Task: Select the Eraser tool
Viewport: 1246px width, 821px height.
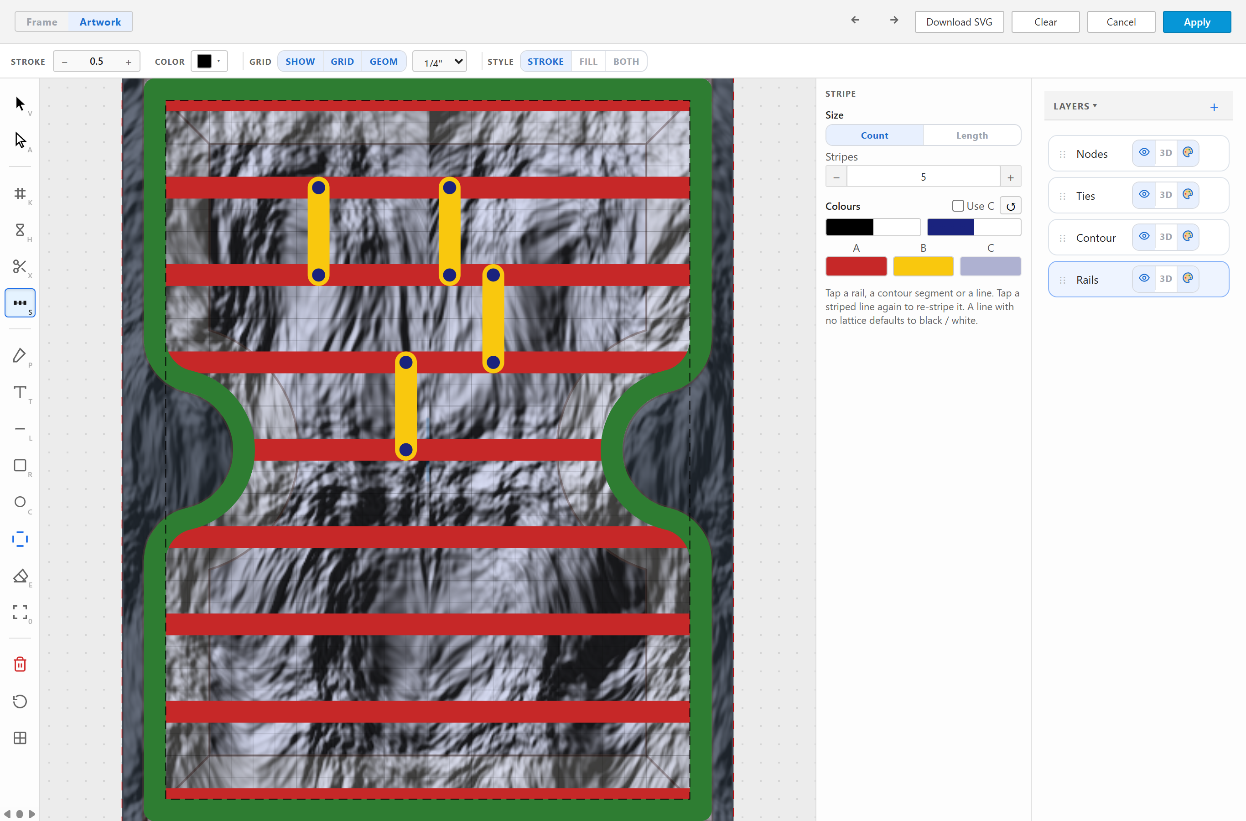Action: point(20,576)
